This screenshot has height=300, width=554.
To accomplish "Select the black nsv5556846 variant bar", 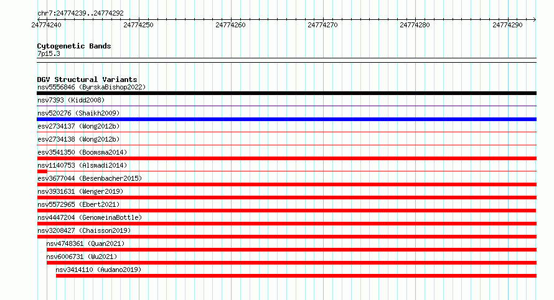I will (x=286, y=93).
